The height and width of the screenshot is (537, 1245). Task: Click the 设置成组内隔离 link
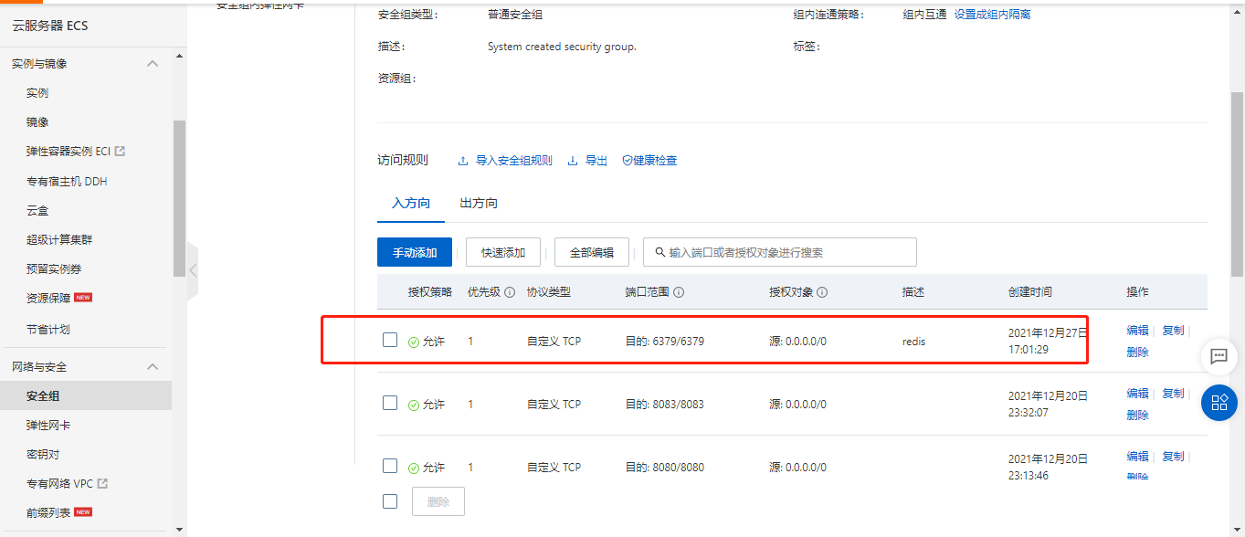(x=992, y=15)
